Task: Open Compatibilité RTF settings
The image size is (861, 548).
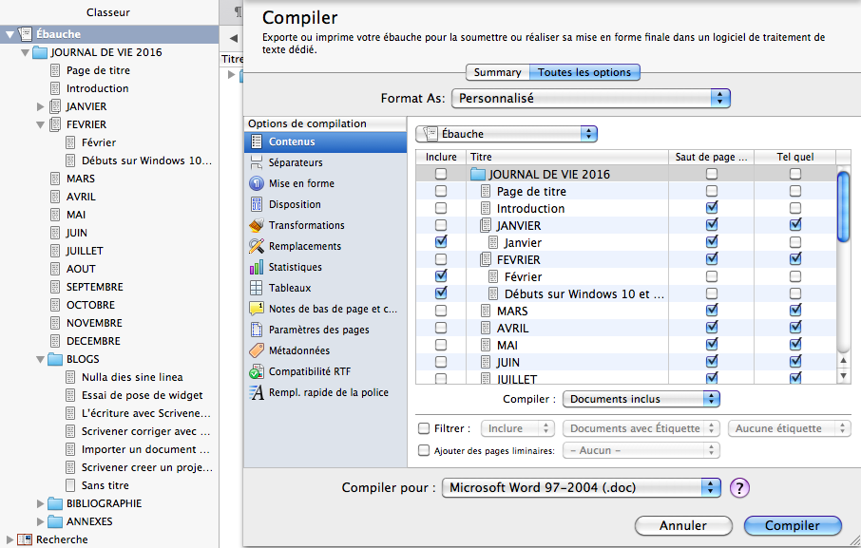Action: tap(302, 371)
